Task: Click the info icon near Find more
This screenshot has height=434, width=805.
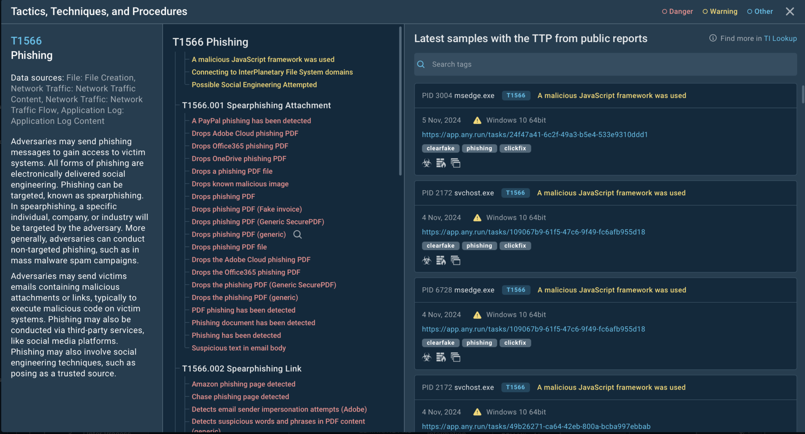Action: click(x=713, y=38)
